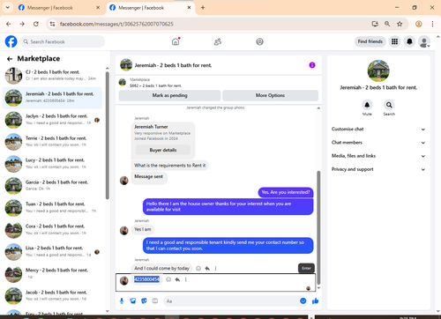Open the profile circle icon in top navigation

tap(259, 41)
